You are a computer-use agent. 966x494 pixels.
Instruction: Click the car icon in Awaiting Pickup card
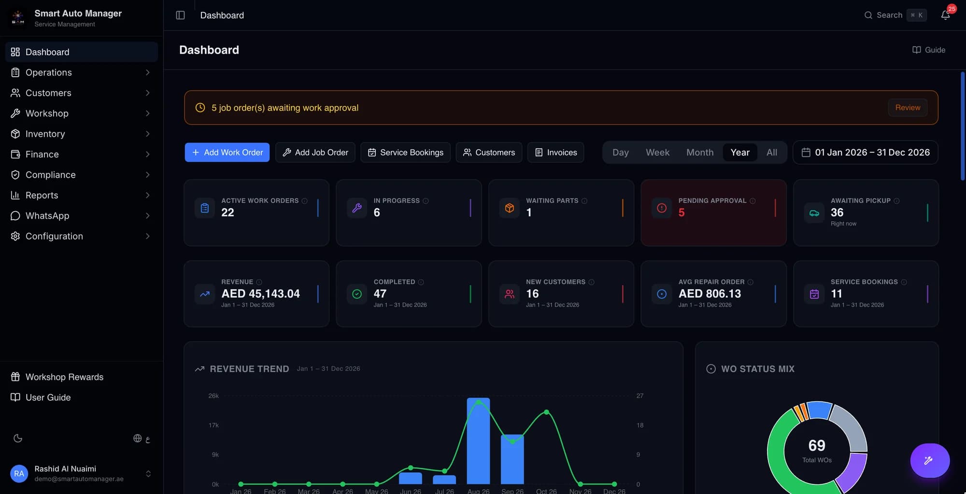[x=814, y=213]
